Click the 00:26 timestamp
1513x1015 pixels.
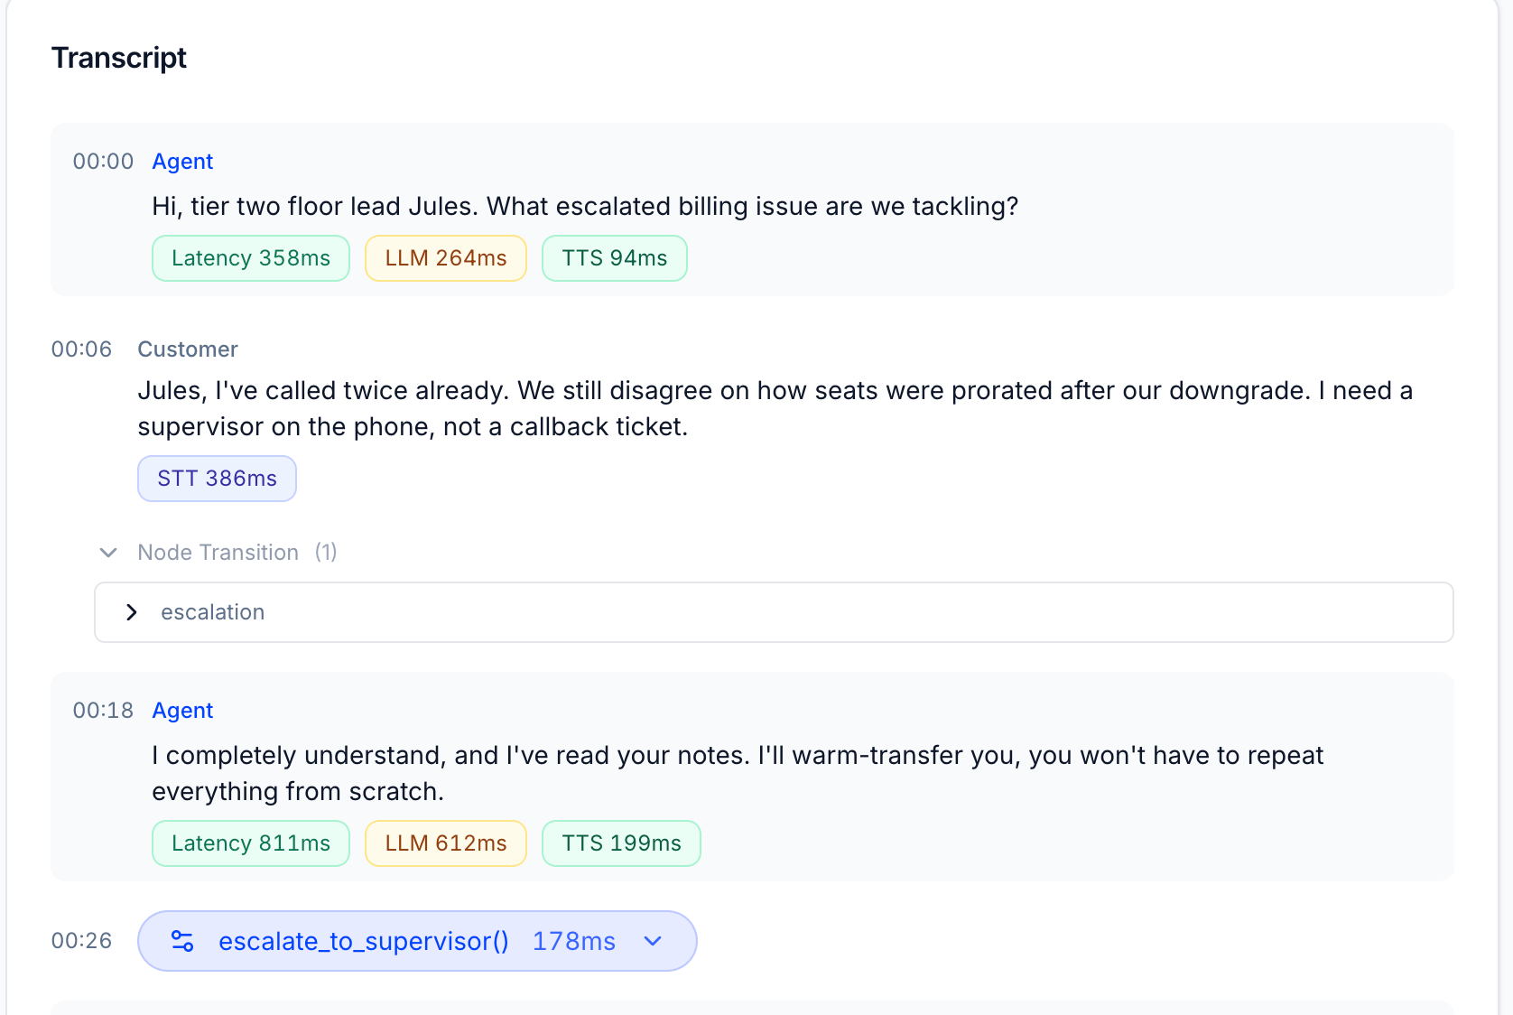tap(81, 941)
